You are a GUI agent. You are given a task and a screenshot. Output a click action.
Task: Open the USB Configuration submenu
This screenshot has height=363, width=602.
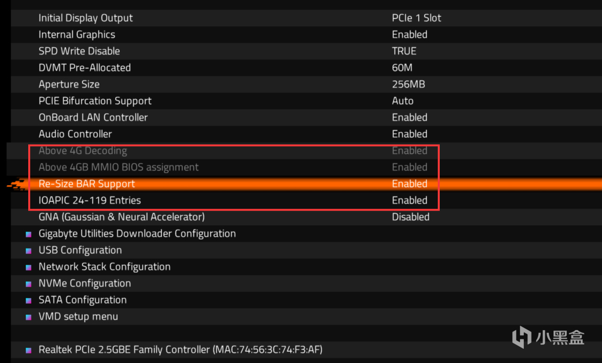point(80,250)
